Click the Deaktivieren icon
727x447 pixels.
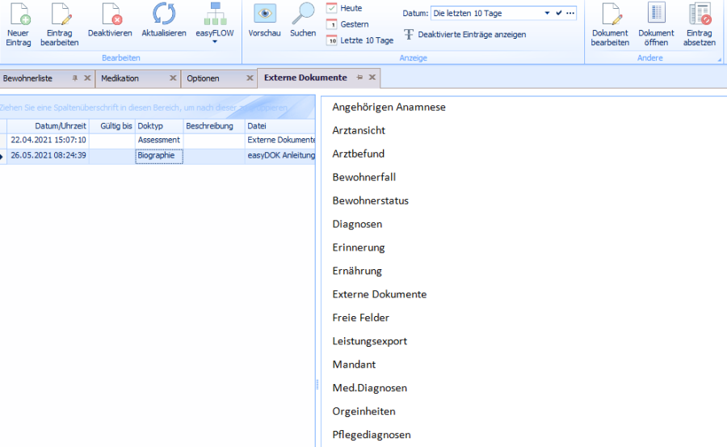click(110, 15)
